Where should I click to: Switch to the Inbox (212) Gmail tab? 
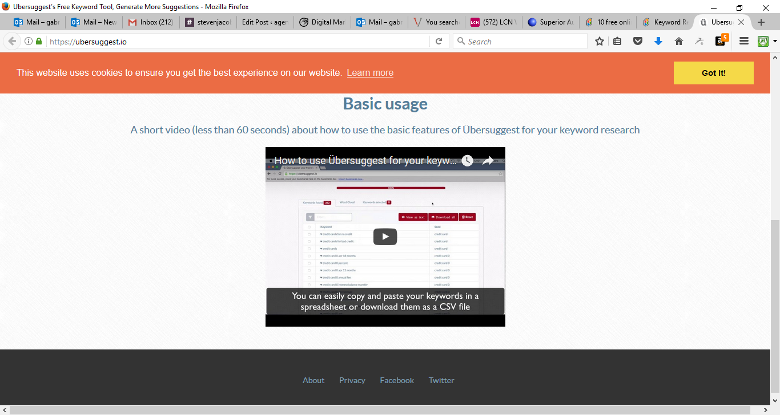[x=151, y=22]
